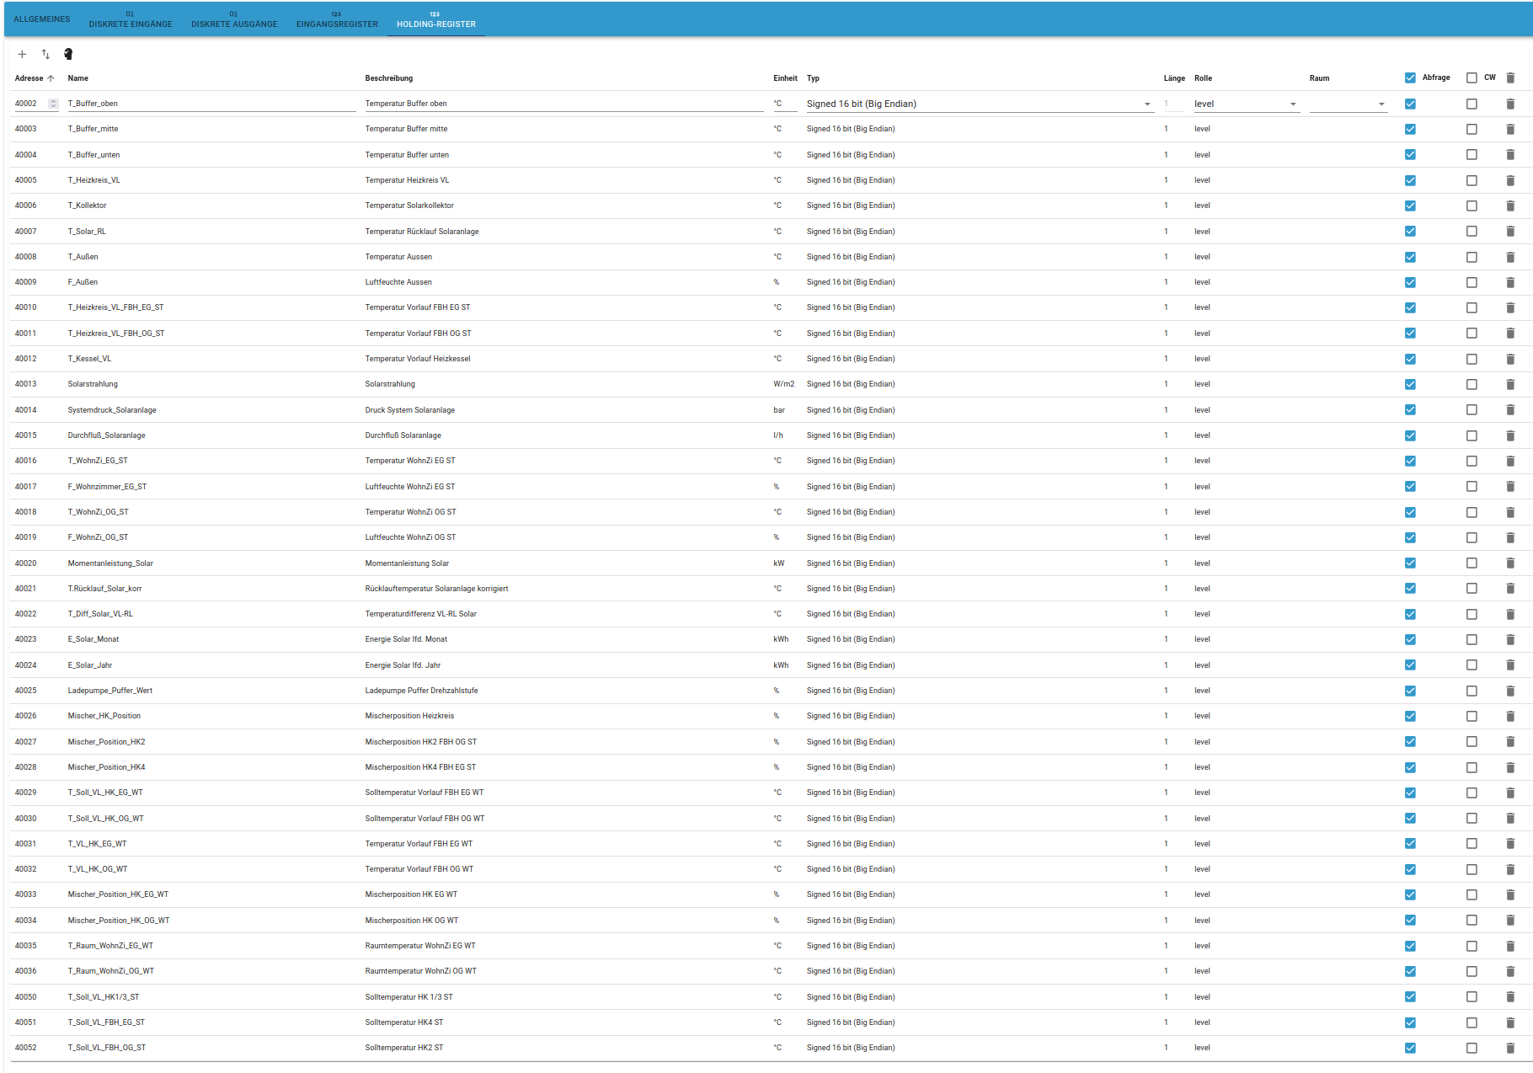Viewport: 1533px width, 1073px height.
Task: Open the Eingangsregister tab
Action: [x=337, y=19]
